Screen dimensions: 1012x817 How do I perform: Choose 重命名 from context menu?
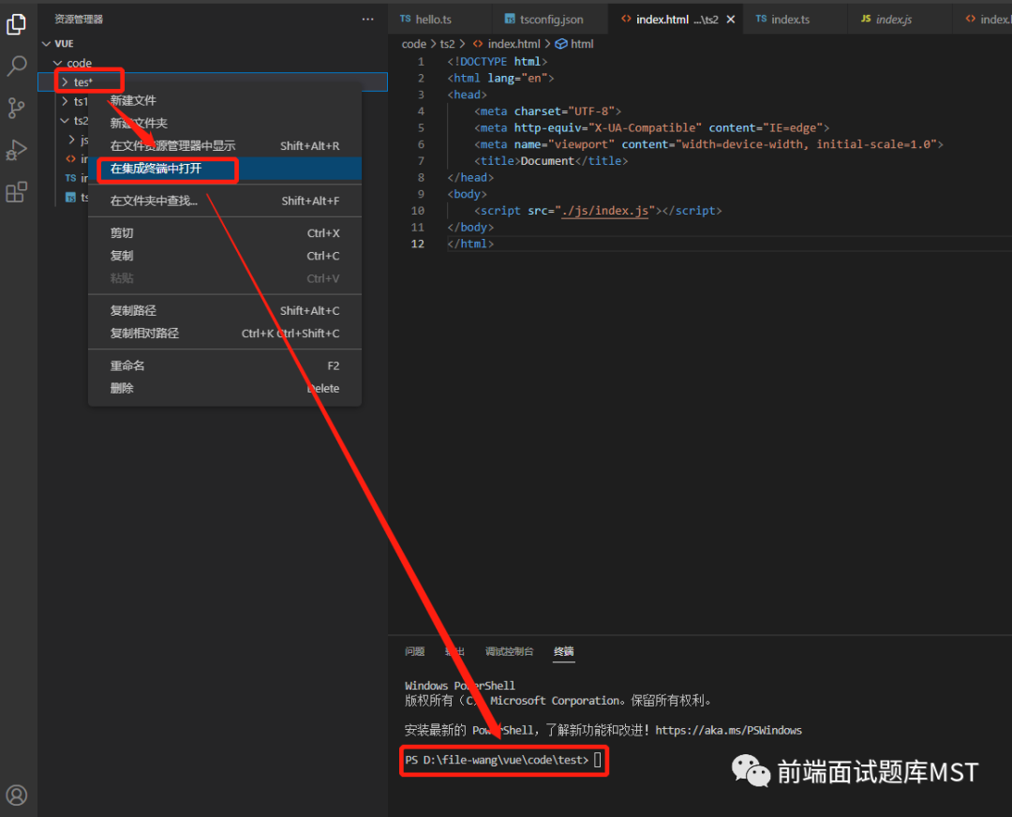[225, 365]
